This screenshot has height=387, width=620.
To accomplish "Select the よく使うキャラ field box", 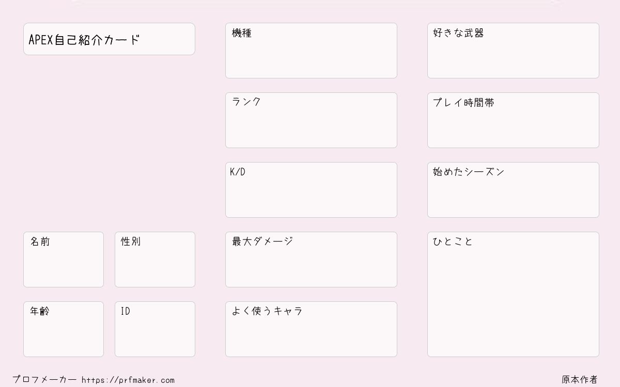I will (311, 329).
